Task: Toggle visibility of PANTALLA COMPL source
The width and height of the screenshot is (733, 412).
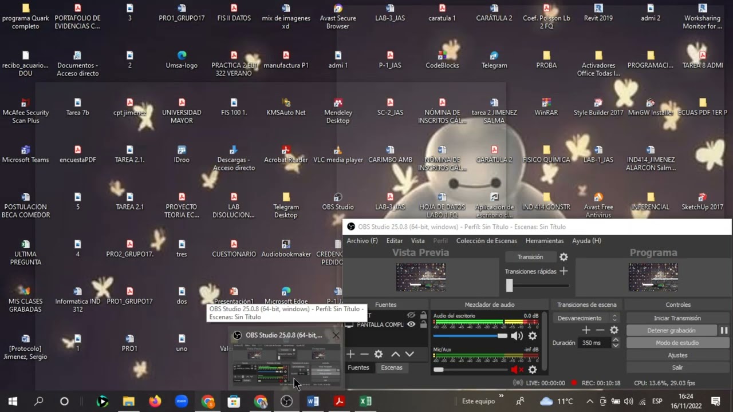Action: coord(411,324)
